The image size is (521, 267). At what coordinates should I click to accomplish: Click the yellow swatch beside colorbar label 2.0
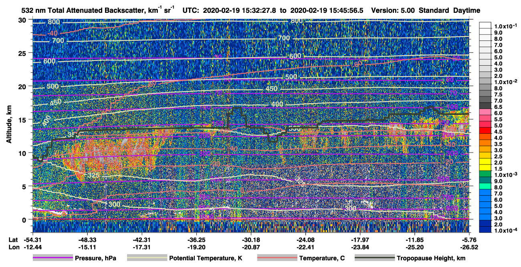coord(485,161)
